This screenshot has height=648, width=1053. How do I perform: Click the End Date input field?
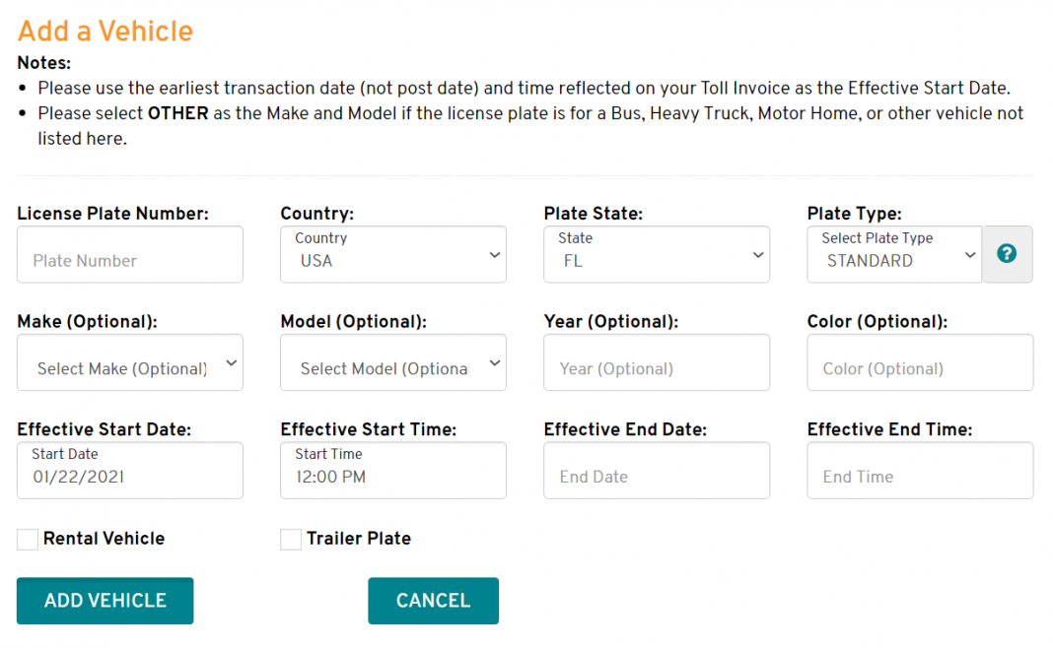point(656,471)
